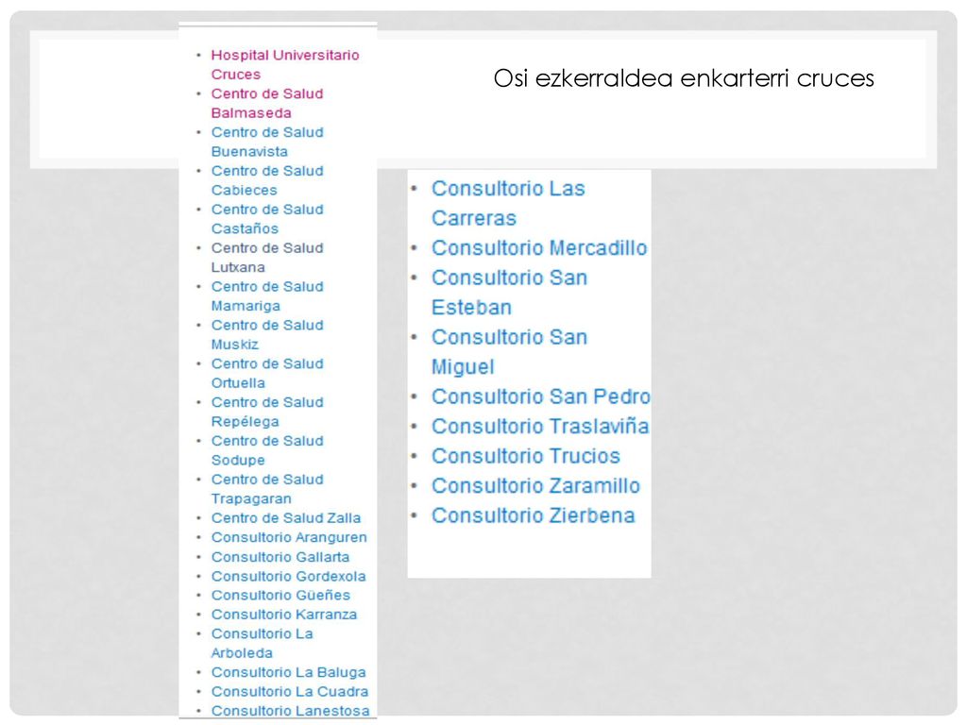Click Consultorio Lanestosa link
967x725 pixels.
click(x=291, y=711)
